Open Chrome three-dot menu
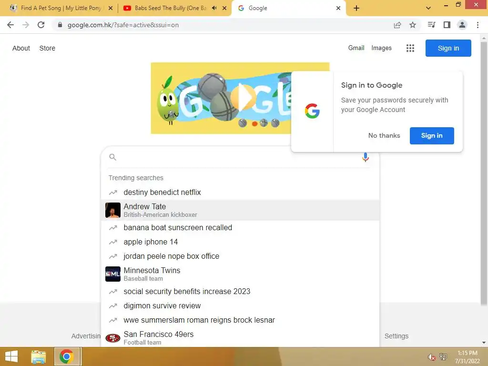488x366 pixels. [478, 25]
